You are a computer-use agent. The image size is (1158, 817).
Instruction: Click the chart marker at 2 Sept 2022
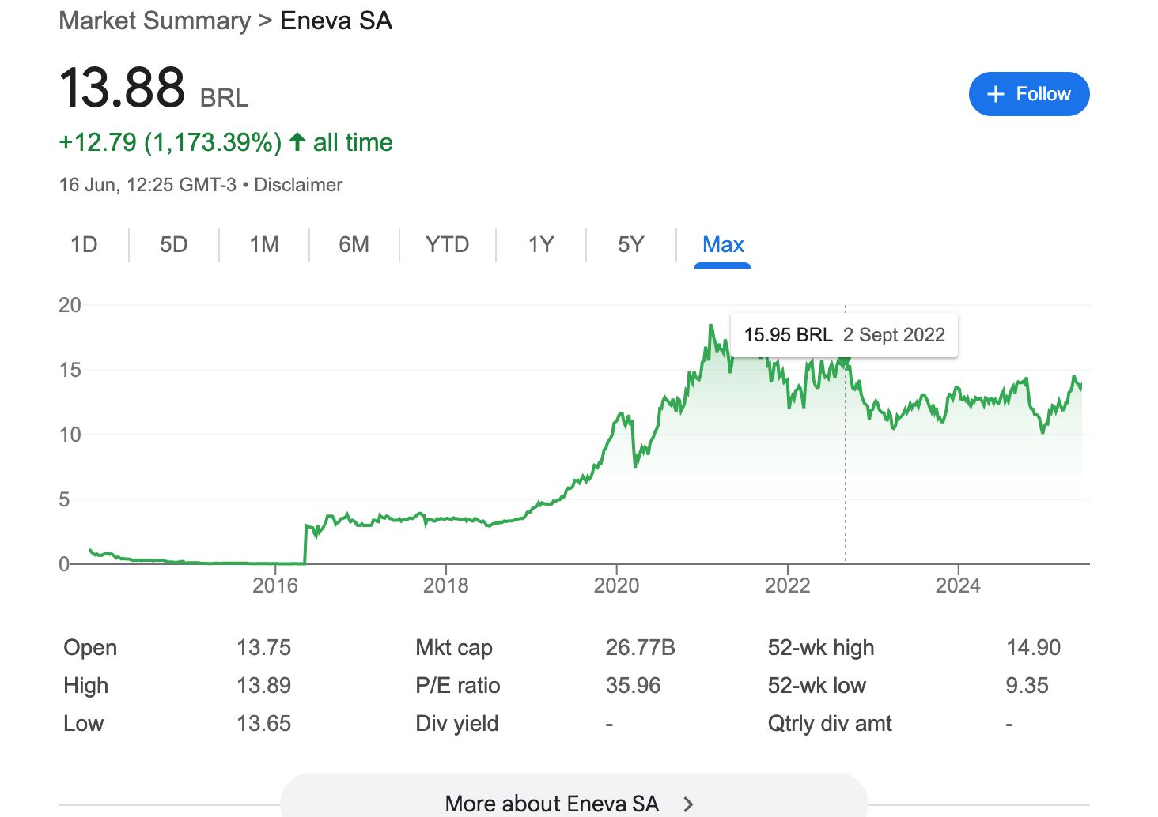coord(845,362)
